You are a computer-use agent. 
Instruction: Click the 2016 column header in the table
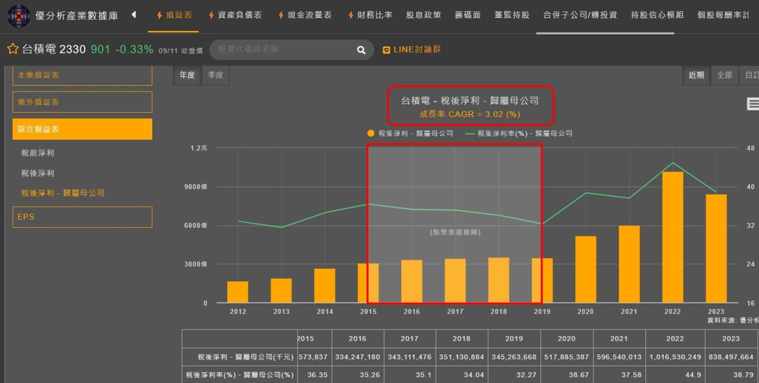click(x=357, y=339)
